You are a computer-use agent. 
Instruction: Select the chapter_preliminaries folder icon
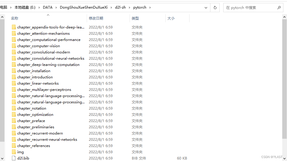click(x=14, y=127)
